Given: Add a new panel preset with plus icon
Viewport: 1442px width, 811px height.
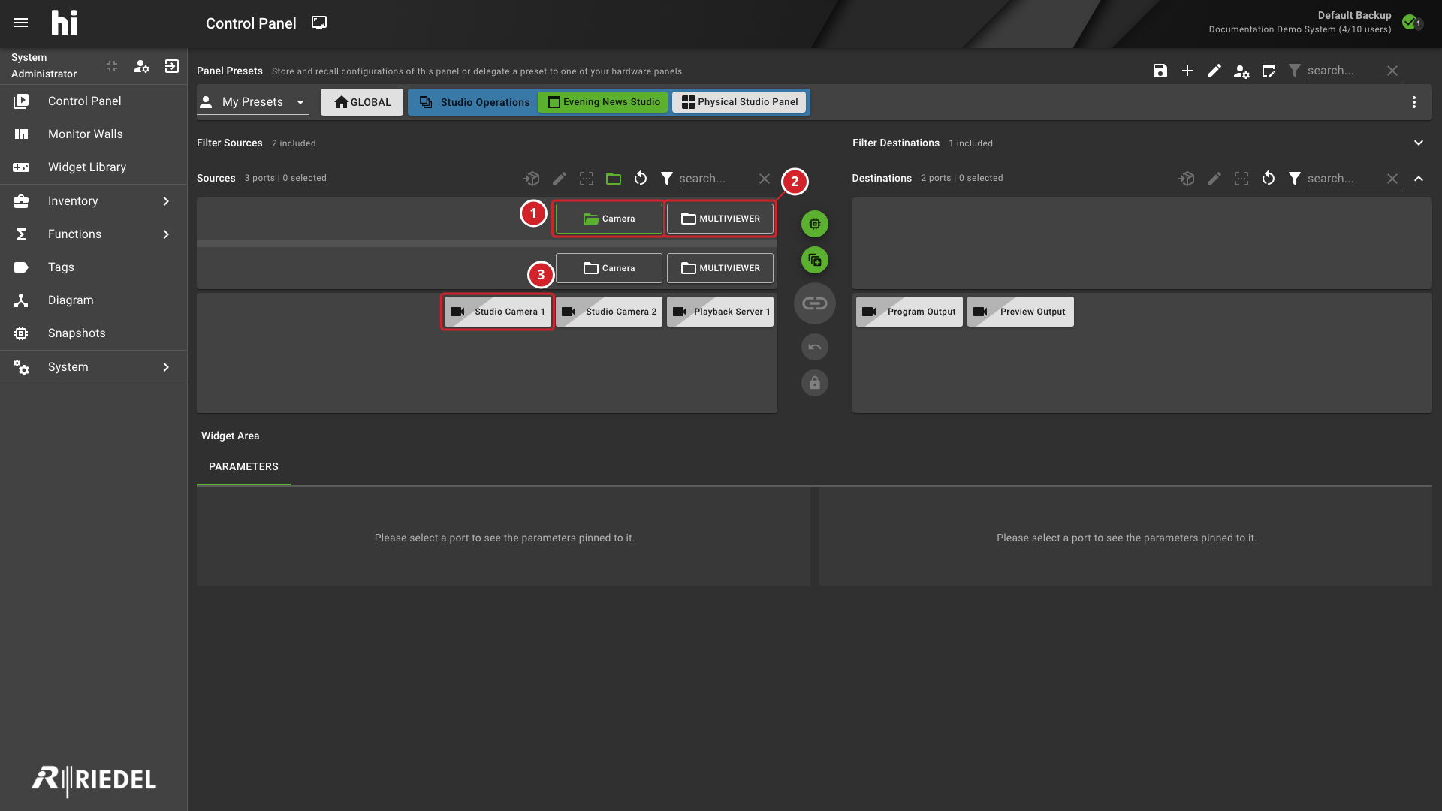Looking at the screenshot, I should coord(1187,71).
